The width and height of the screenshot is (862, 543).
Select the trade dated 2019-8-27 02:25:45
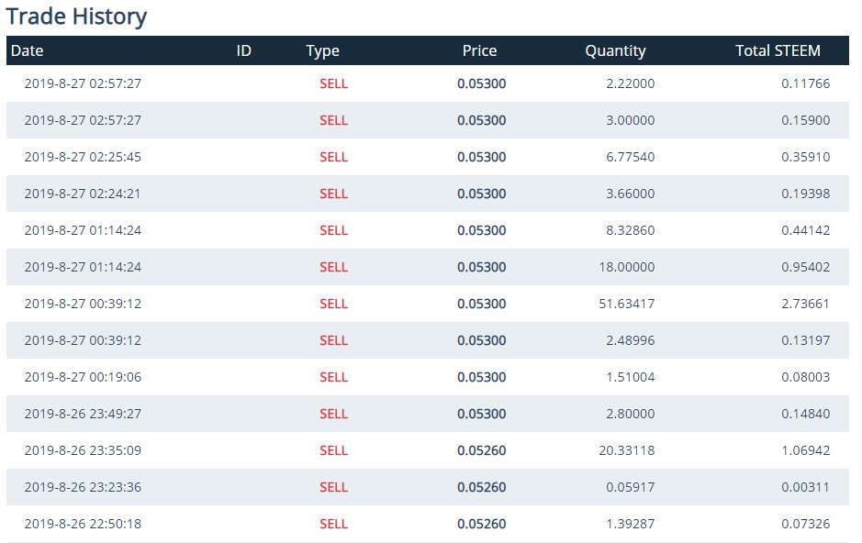tap(428, 157)
